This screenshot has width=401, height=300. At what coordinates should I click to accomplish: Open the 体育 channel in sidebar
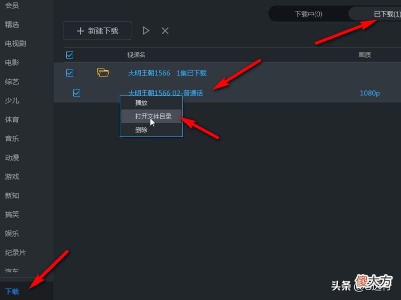click(x=12, y=119)
